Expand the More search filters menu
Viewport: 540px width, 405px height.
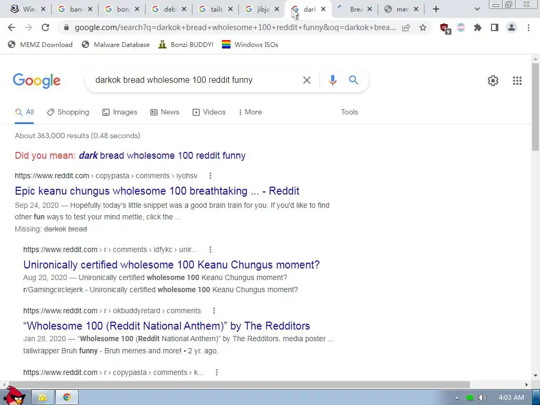250,112
